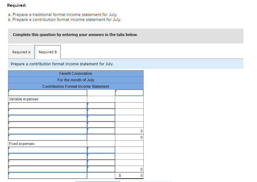Click the Variable expenses: label

click(24, 99)
